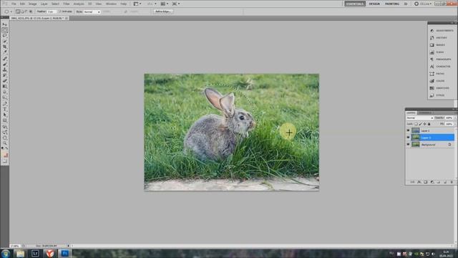Select the Crop tool

point(5,47)
